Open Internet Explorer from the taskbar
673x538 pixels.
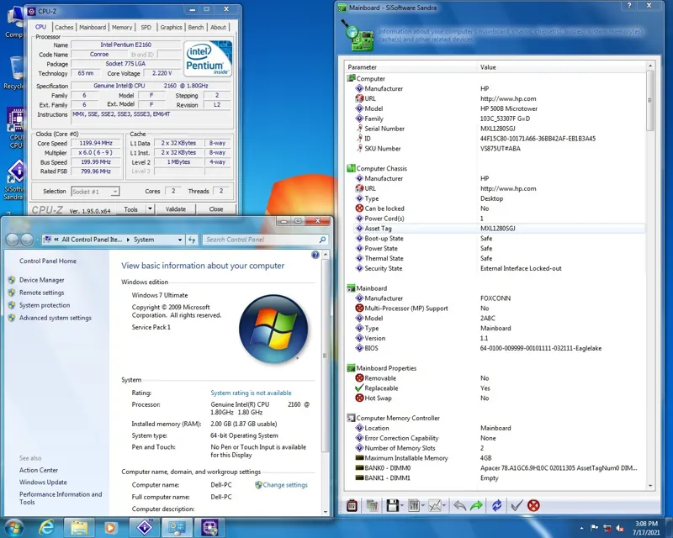(46, 527)
